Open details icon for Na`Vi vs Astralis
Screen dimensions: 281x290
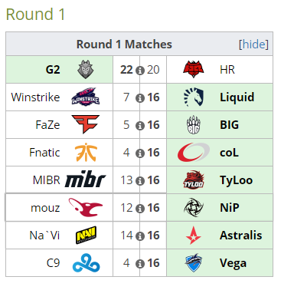tap(140, 236)
